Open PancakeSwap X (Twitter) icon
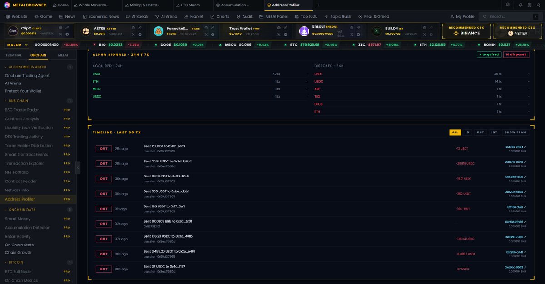545x284 pixels. (x=206, y=34)
